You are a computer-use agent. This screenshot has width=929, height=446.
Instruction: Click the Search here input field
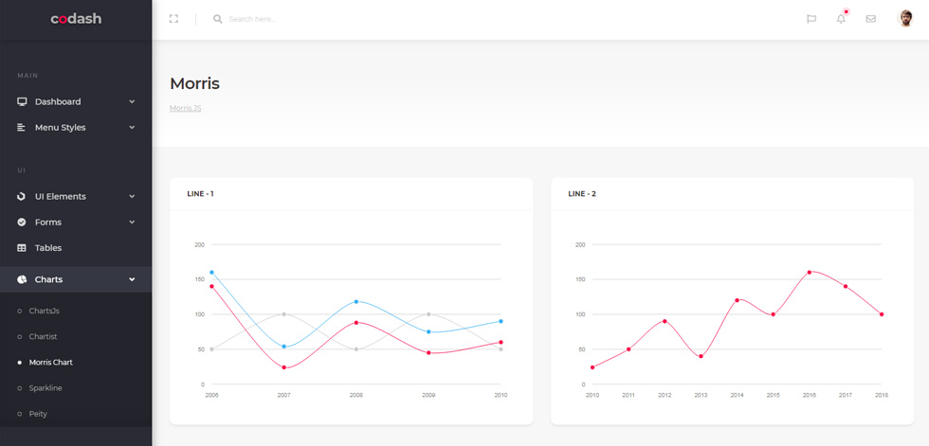[x=355, y=19]
